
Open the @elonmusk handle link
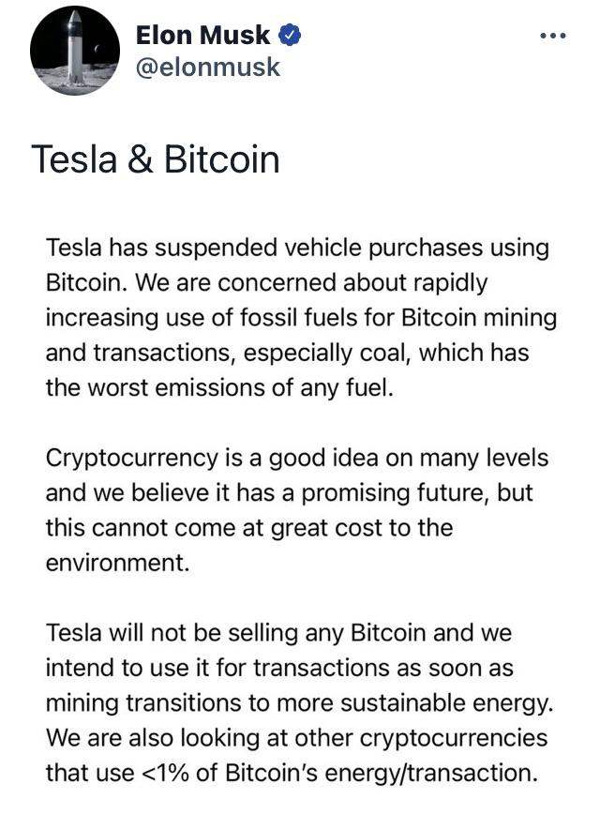pos(208,68)
